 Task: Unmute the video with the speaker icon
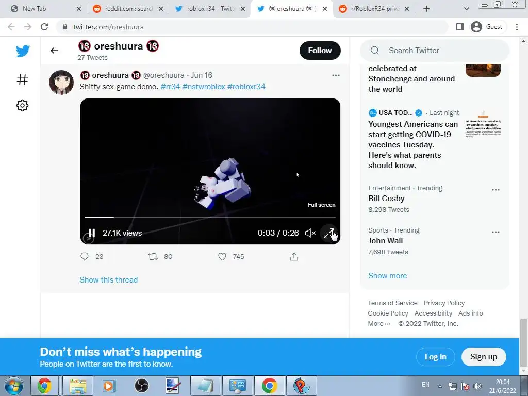(310, 233)
